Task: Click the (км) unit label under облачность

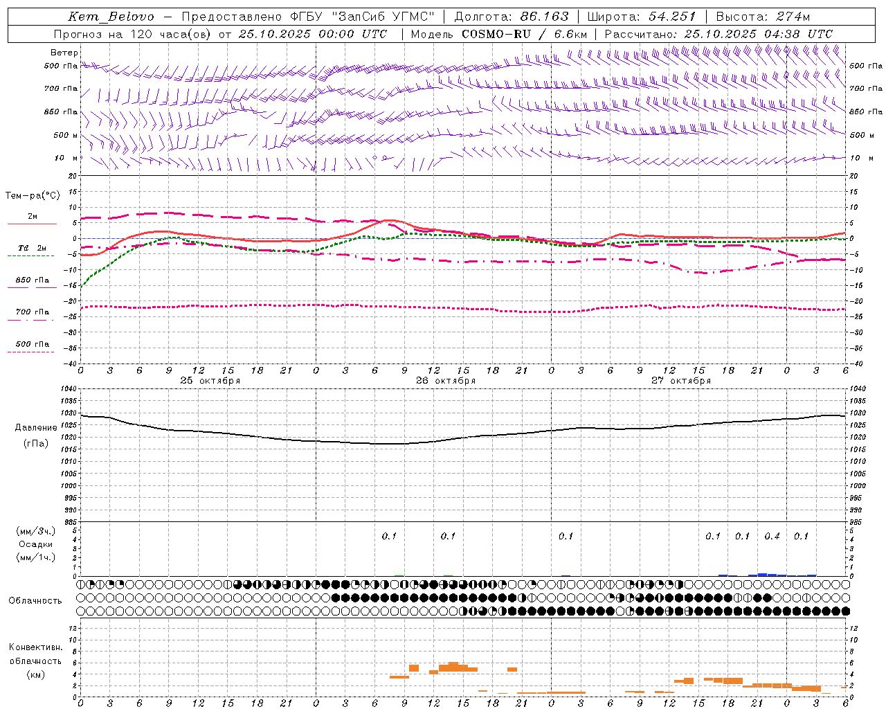Action: click(x=35, y=674)
